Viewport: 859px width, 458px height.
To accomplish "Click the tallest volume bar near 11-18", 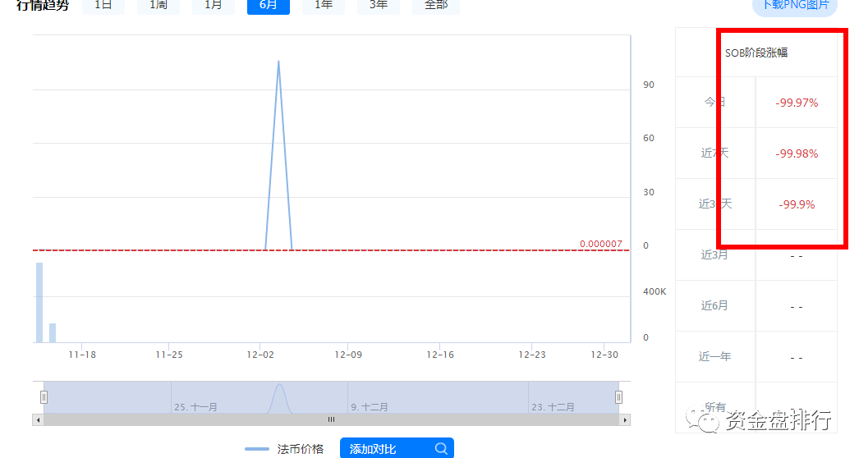I will pos(39,302).
